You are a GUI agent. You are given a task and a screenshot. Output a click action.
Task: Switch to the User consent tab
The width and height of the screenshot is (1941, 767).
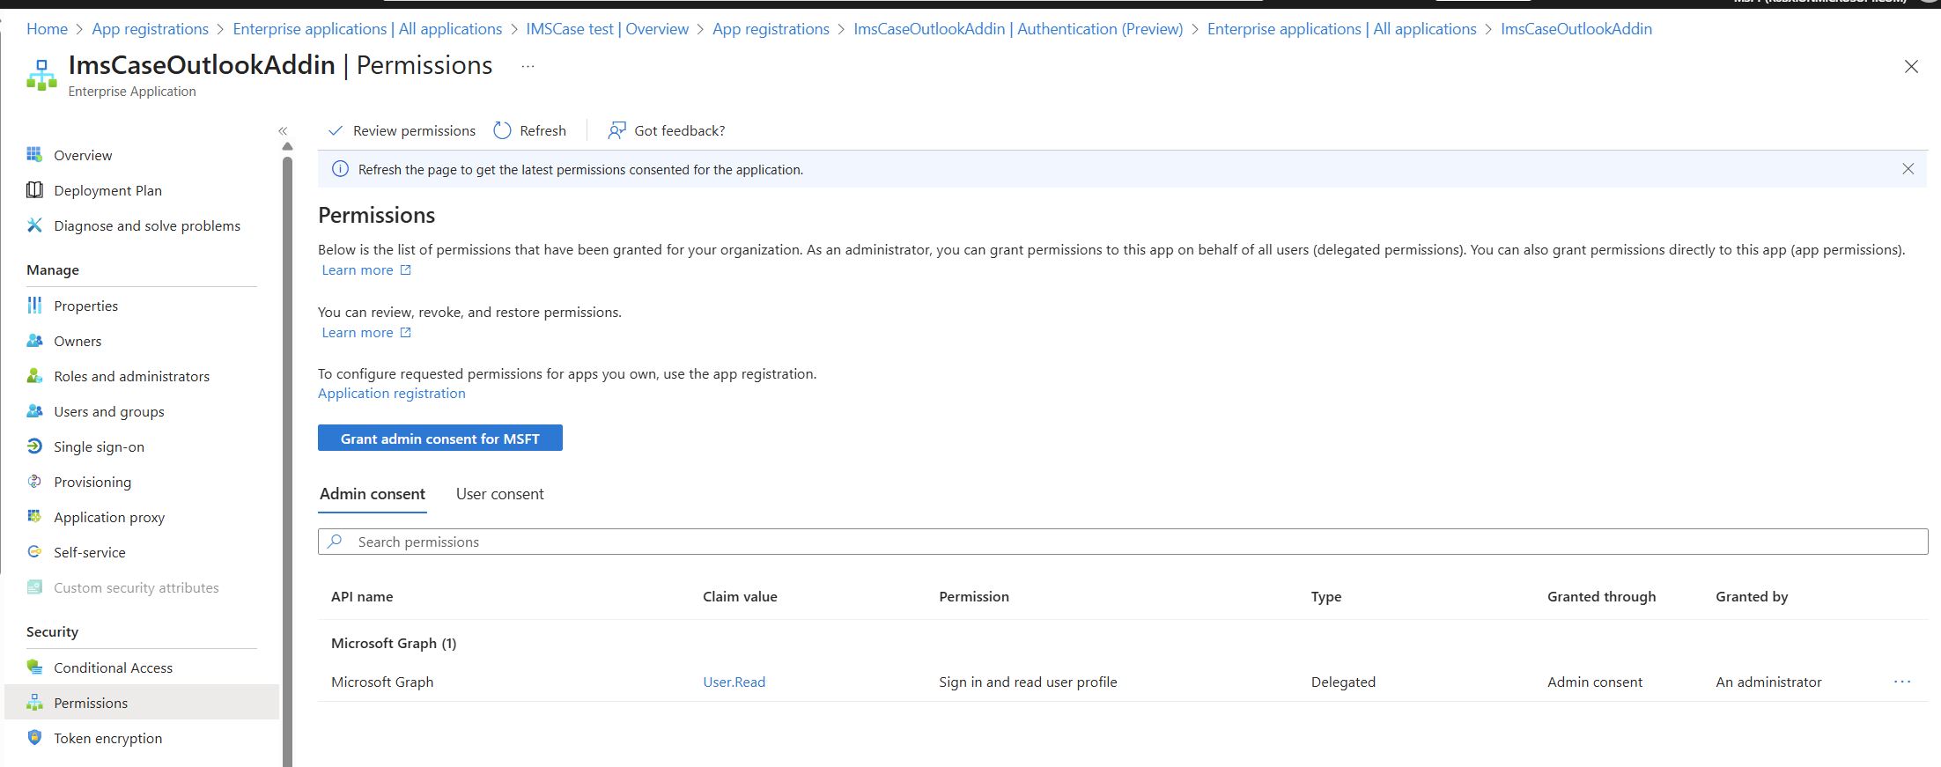click(499, 494)
